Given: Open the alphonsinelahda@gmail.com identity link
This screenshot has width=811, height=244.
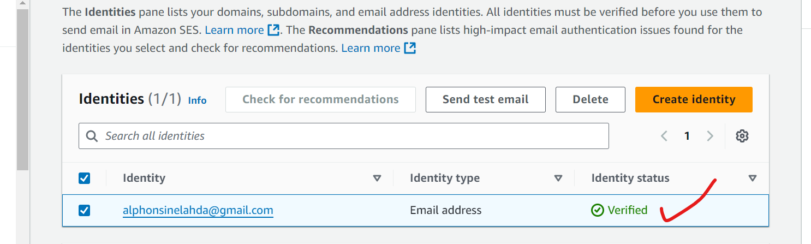Looking at the screenshot, I should [x=198, y=210].
